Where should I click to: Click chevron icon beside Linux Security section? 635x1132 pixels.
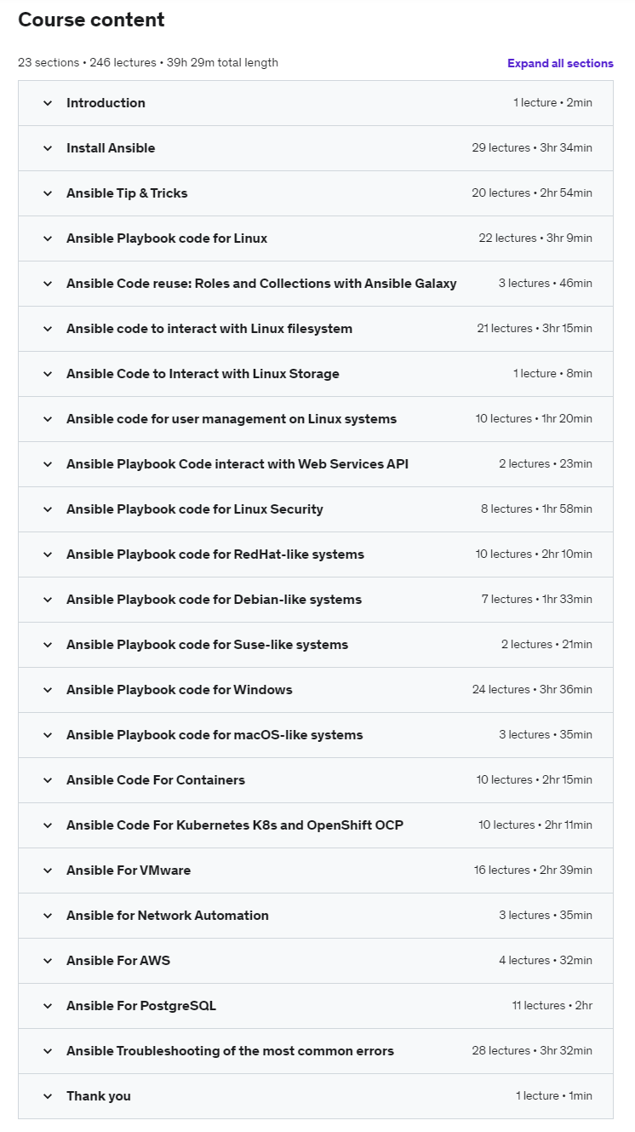pyautogui.click(x=48, y=509)
